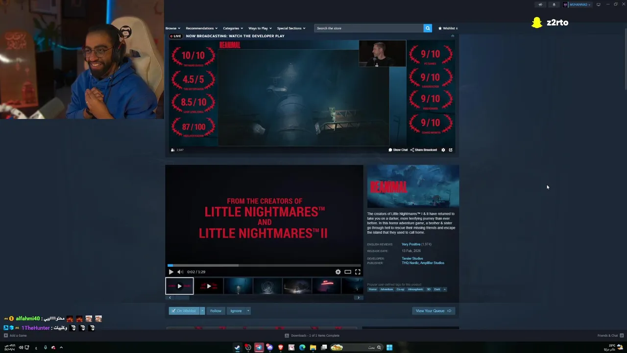Click the Atmospheric tag

point(415,289)
